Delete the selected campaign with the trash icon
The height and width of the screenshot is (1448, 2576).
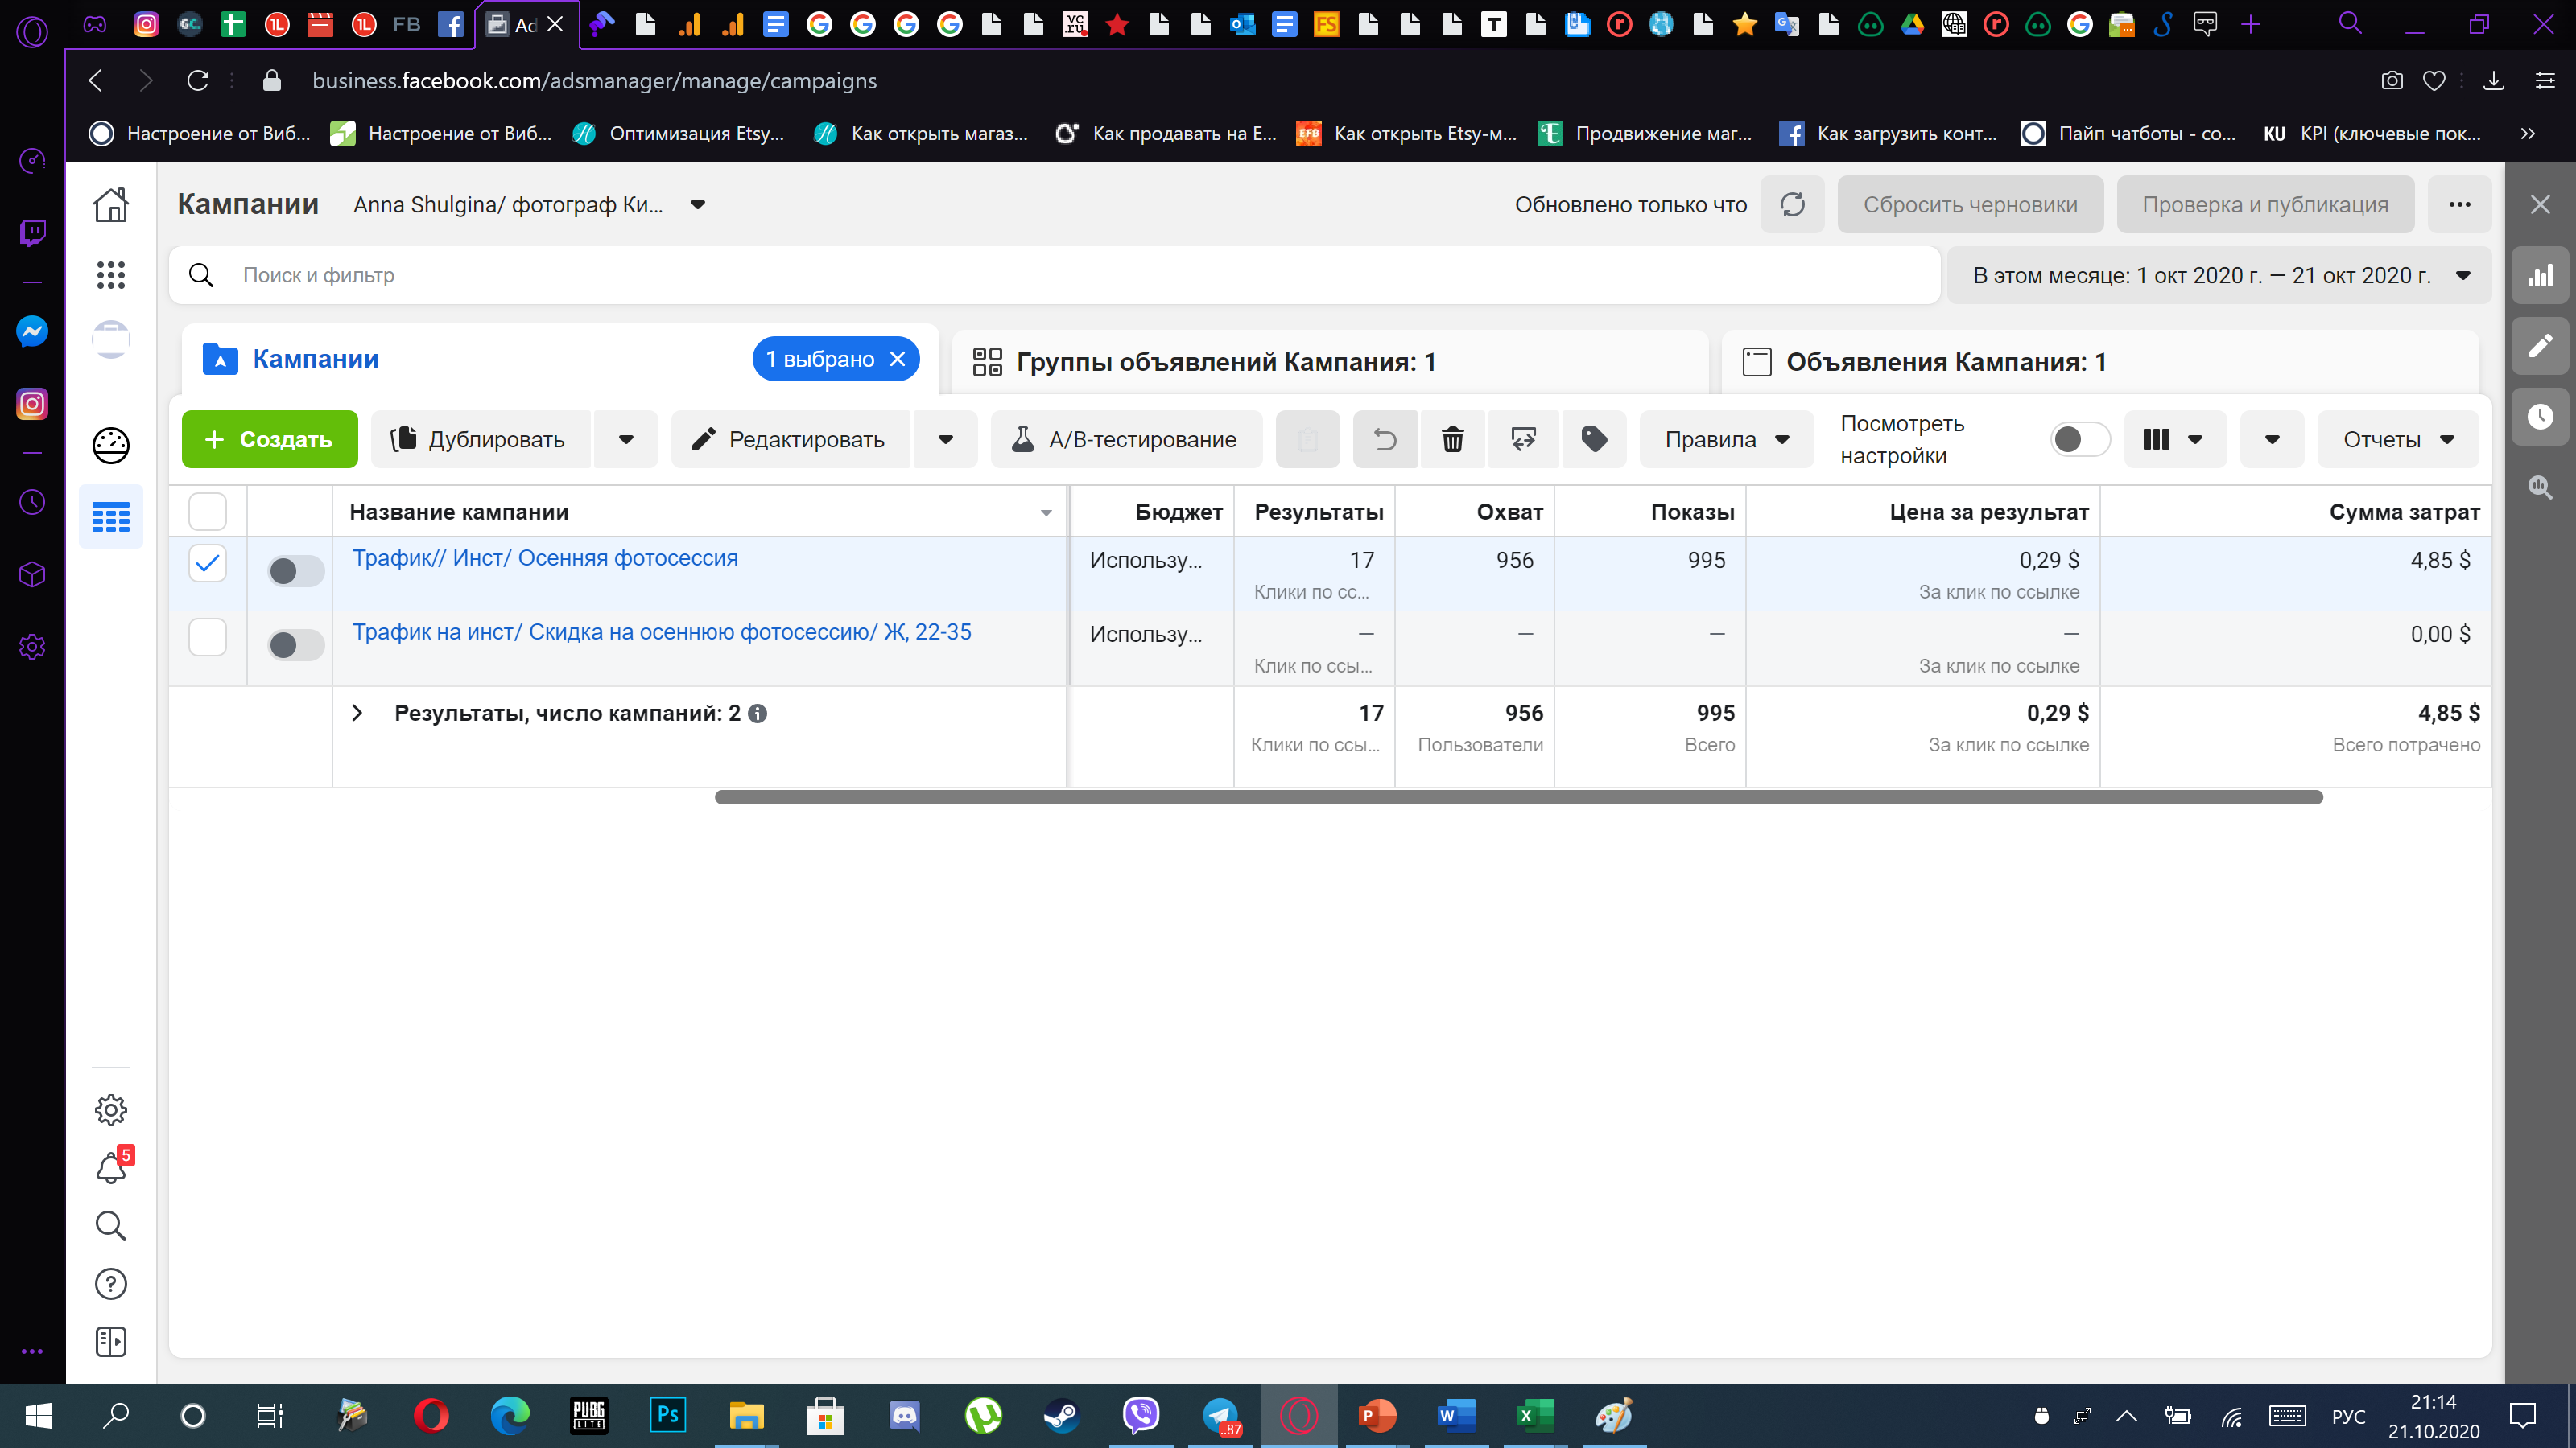coord(1453,440)
